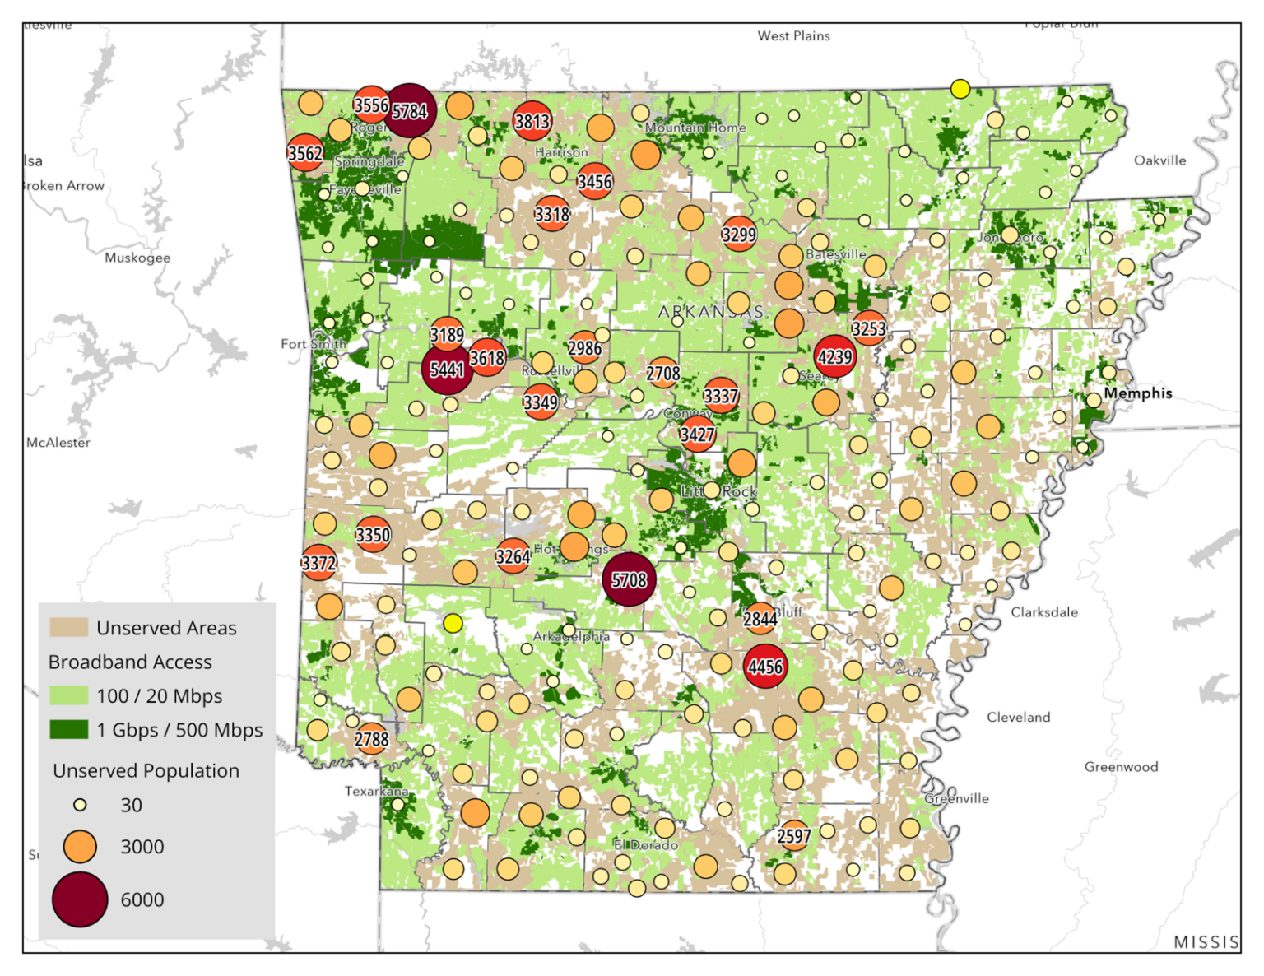Click the 2597 circle near El Dorado
This screenshot has width=1264, height=976.
coord(795,836)
